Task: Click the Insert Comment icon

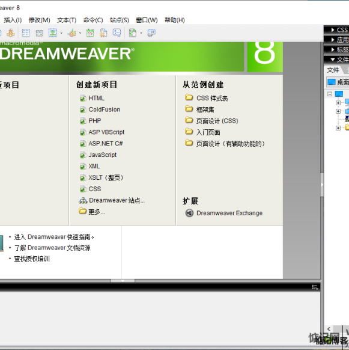Action: 117,32
